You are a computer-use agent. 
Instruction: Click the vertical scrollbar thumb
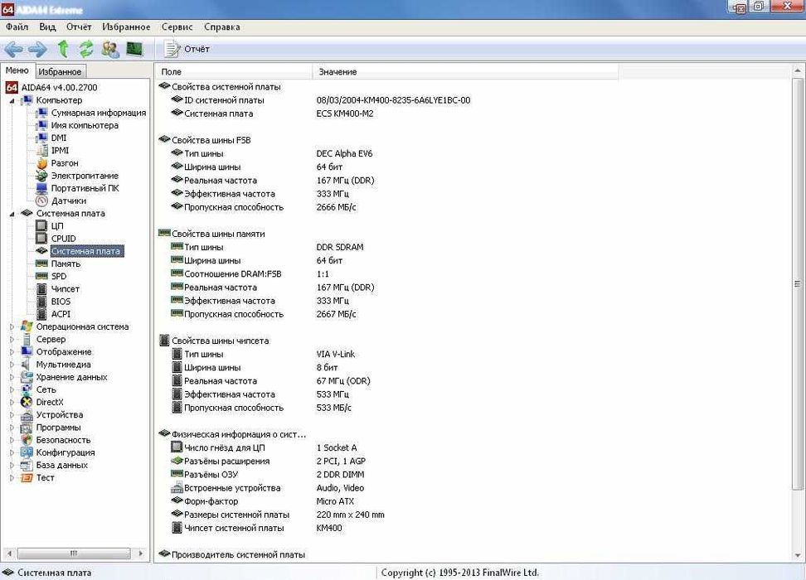797,283
